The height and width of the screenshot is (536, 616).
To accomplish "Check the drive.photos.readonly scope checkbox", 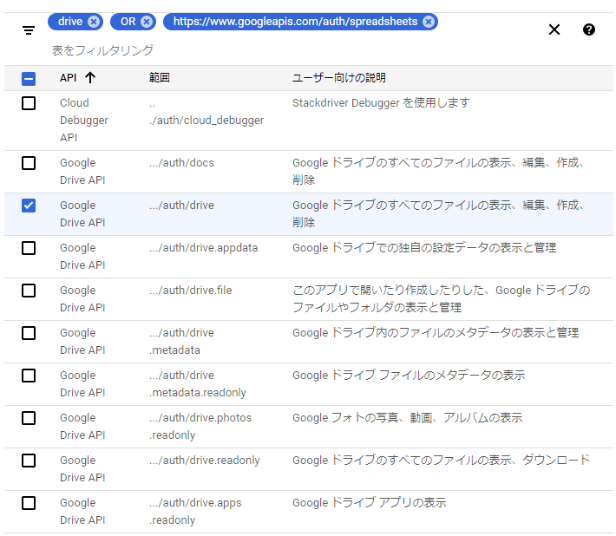I will click(29, 418).
